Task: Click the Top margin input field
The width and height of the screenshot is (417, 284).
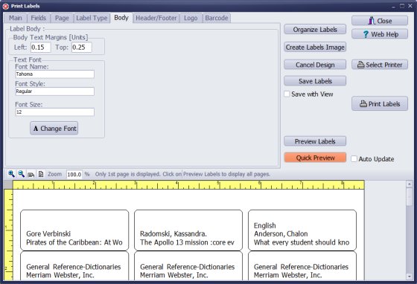Action: pyautogui.click(x=81, y=48)
